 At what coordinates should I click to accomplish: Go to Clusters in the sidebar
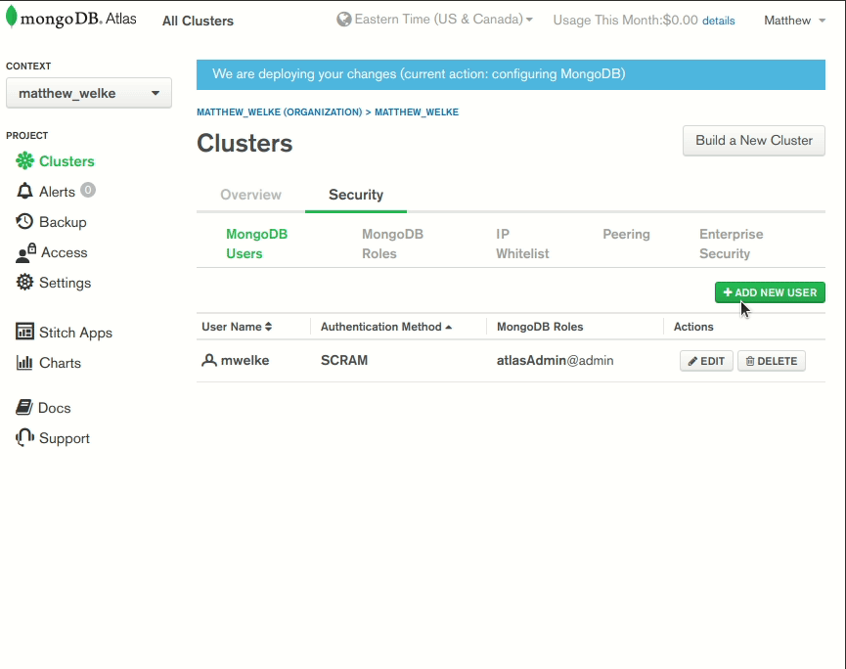pos(67,161)
